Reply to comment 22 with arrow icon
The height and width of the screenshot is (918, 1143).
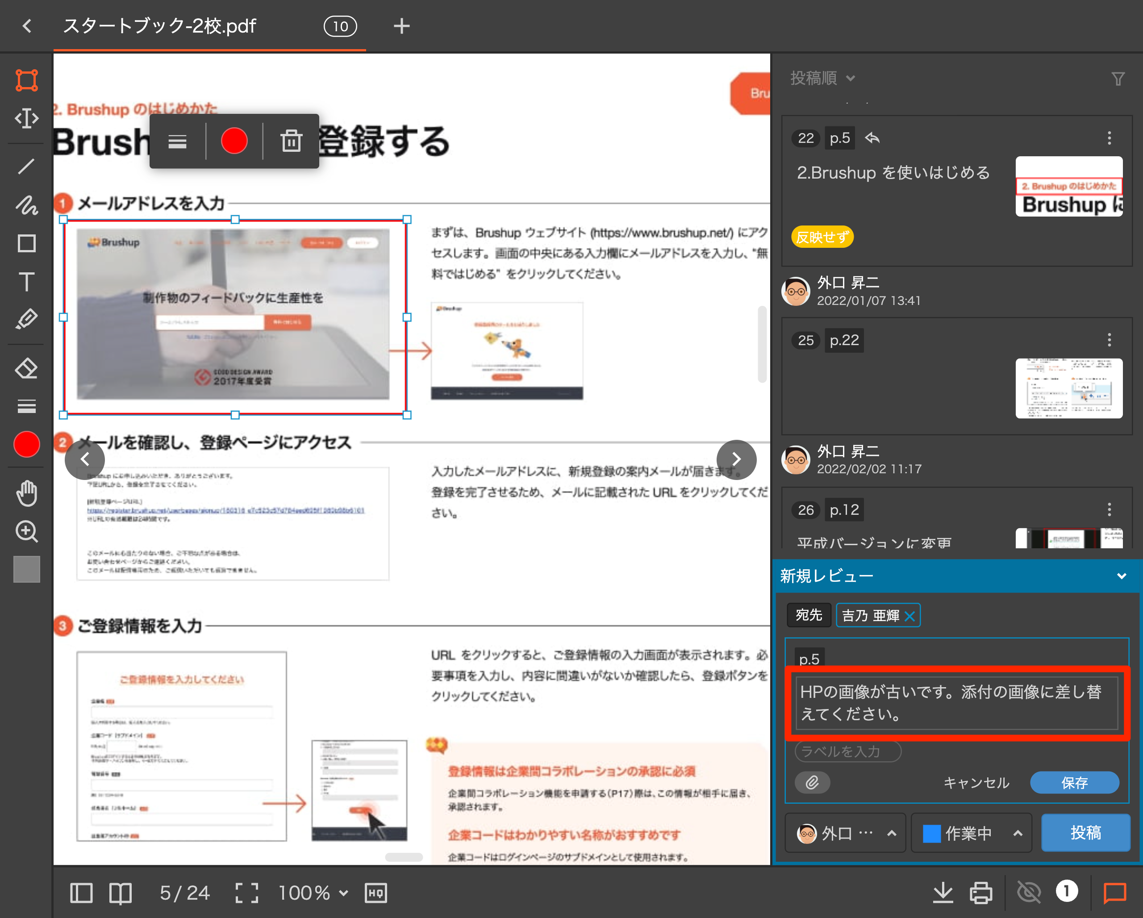872,138
